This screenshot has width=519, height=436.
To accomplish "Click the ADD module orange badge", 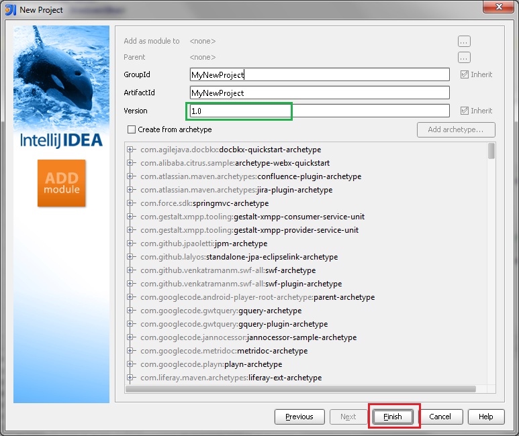I will (62, 183).
